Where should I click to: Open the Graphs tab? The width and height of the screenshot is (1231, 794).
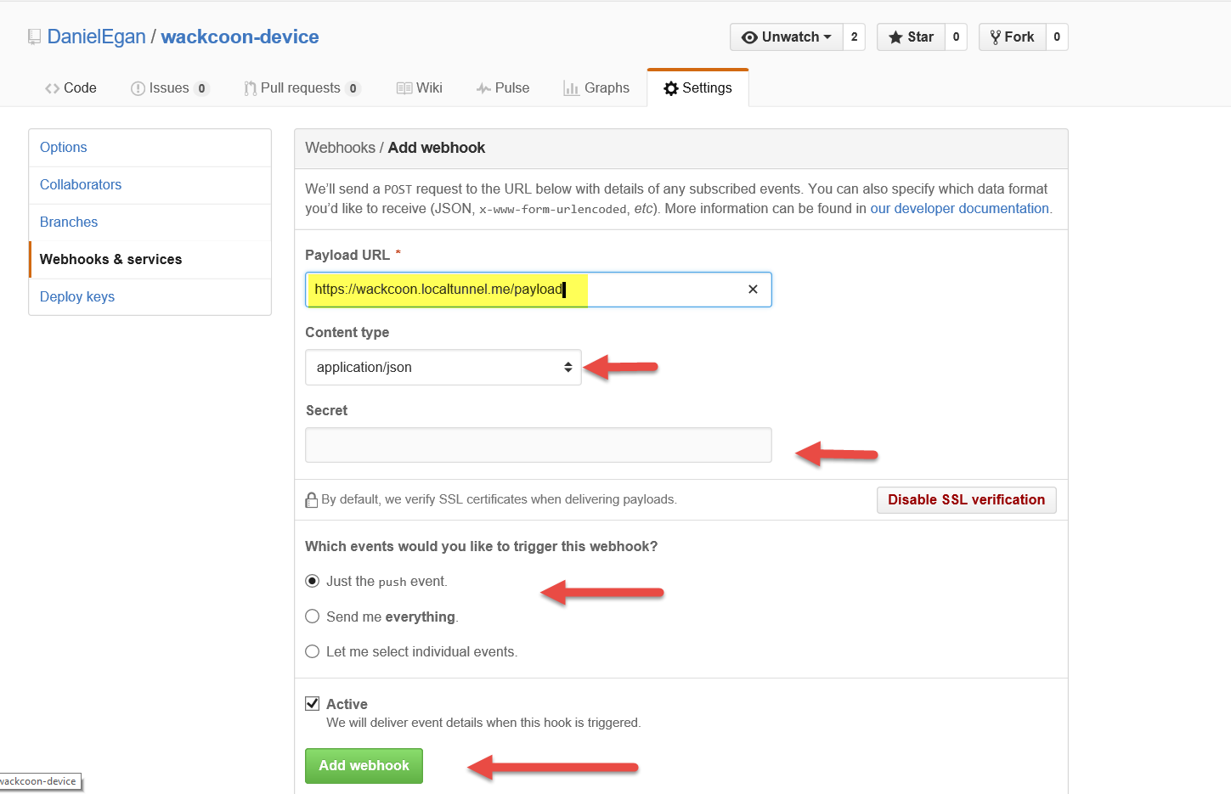(596, 88)
